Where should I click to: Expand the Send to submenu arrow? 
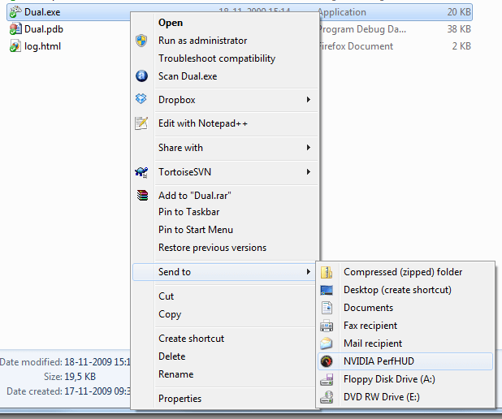pos(309,272)
